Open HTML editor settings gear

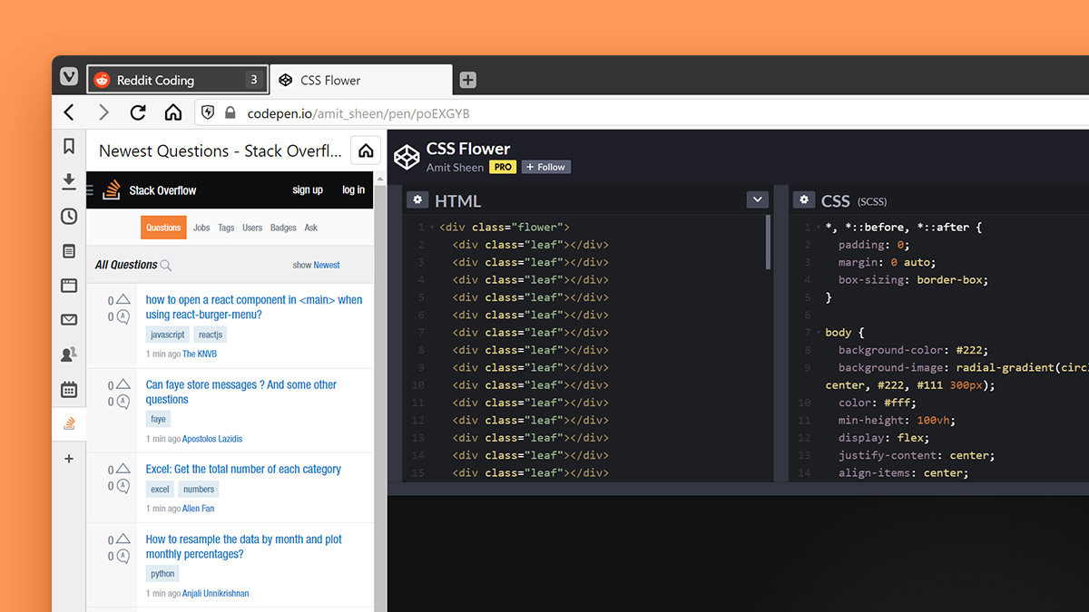(417, 199)
